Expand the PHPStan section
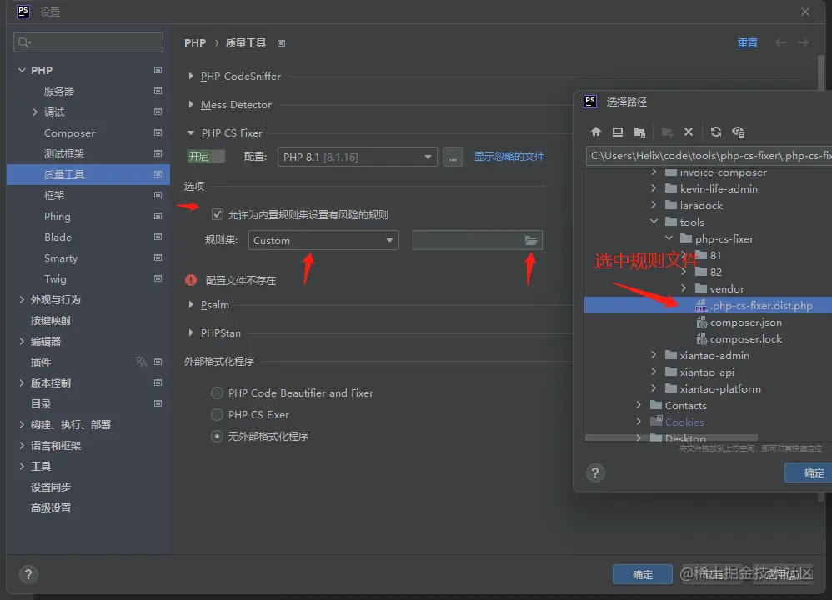832x600 pixels. point(190,332)
